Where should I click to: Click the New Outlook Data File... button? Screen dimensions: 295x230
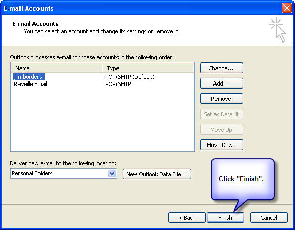pyautogui.click(x=156, y=174)
